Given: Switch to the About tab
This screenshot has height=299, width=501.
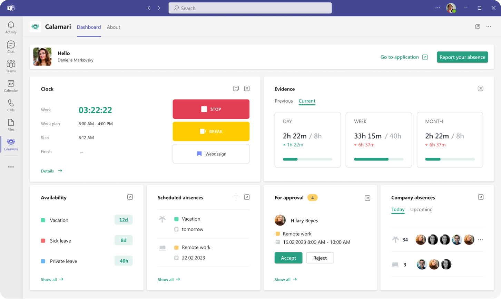Looking at the screenshot, I should [114, 27].
